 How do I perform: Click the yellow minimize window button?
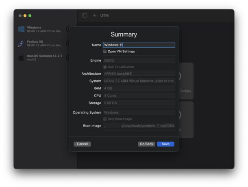(x=25, y=16)
